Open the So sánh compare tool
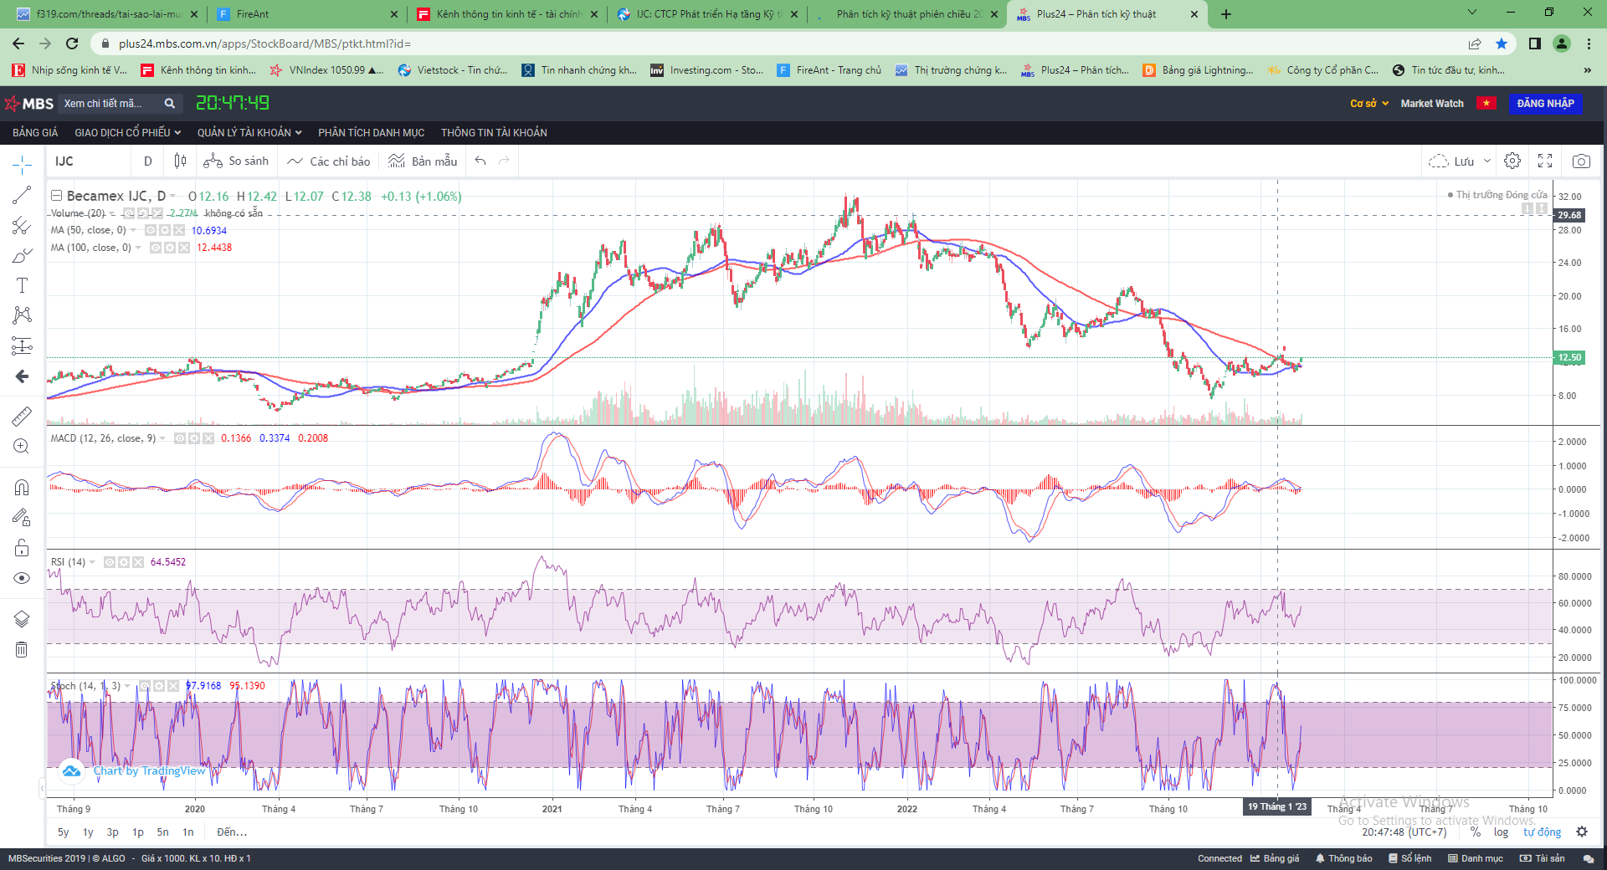Viewport: 1607px width, 870px height. tap(236, 161)
